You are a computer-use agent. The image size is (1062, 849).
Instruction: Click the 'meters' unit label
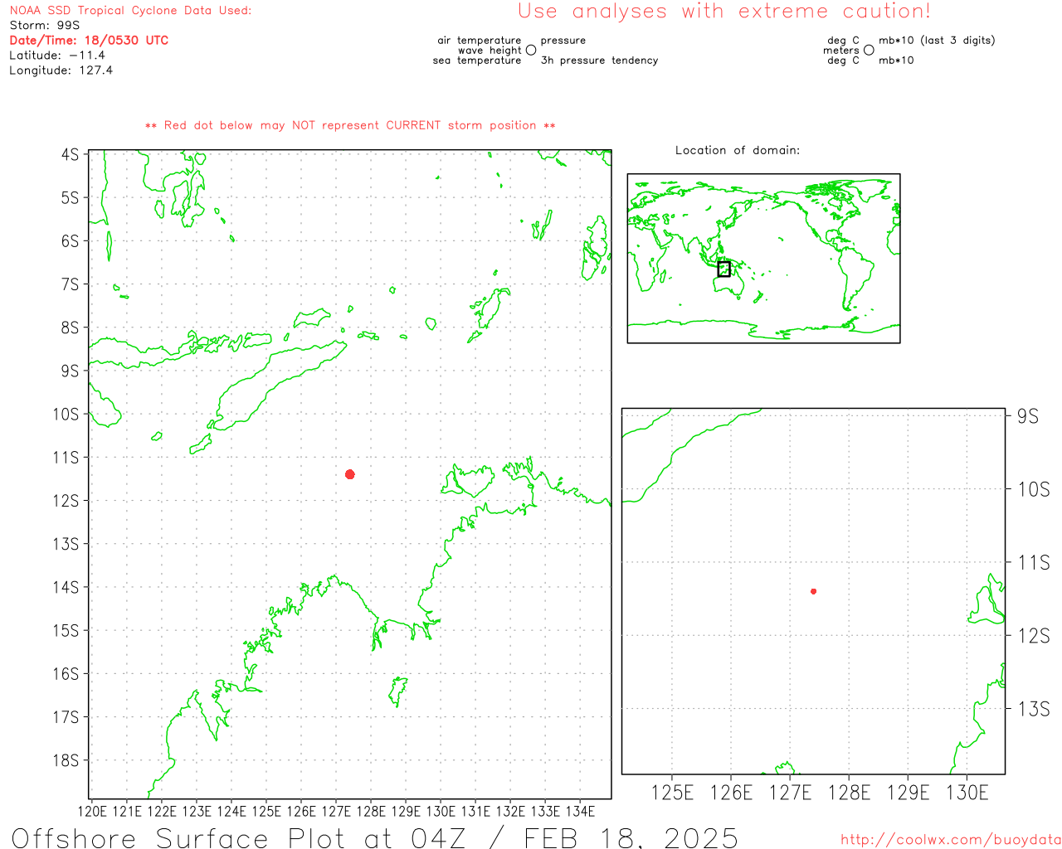click(x=841, y=51)
